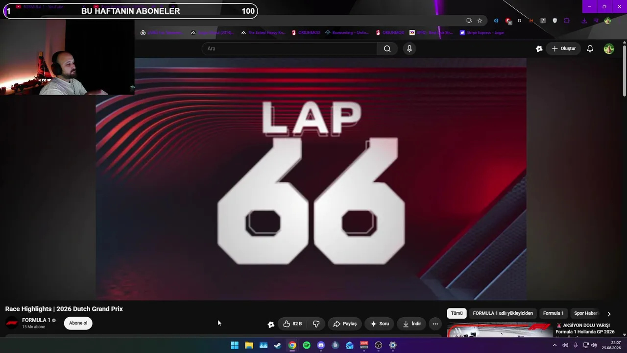Open Chrome downloads icon in toolbar
The height and width of the screenshot is (353, 627).
tap(584, 21)
